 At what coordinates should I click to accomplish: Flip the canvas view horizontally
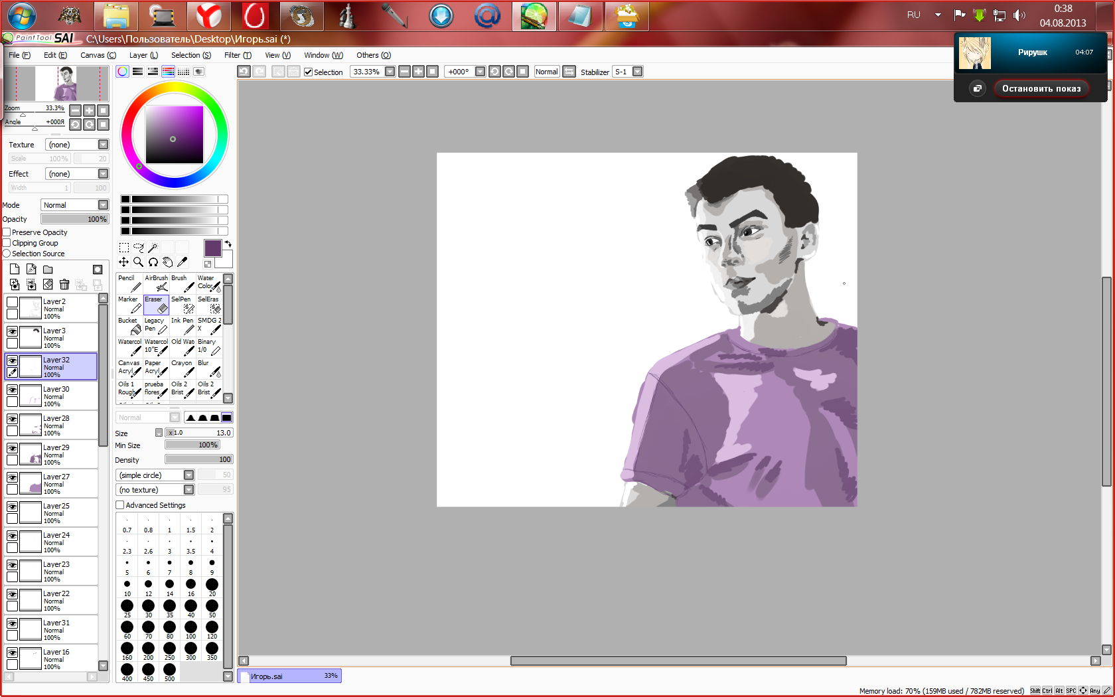(569, 72)
